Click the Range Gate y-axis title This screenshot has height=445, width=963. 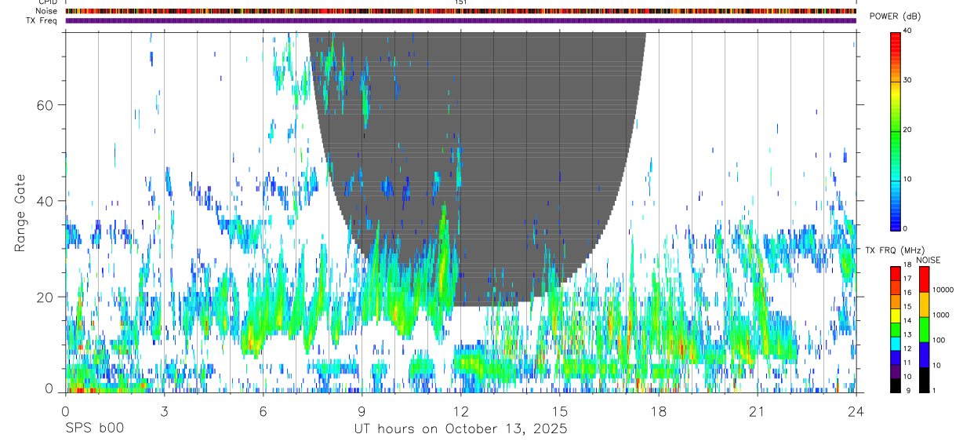[21, 213]
